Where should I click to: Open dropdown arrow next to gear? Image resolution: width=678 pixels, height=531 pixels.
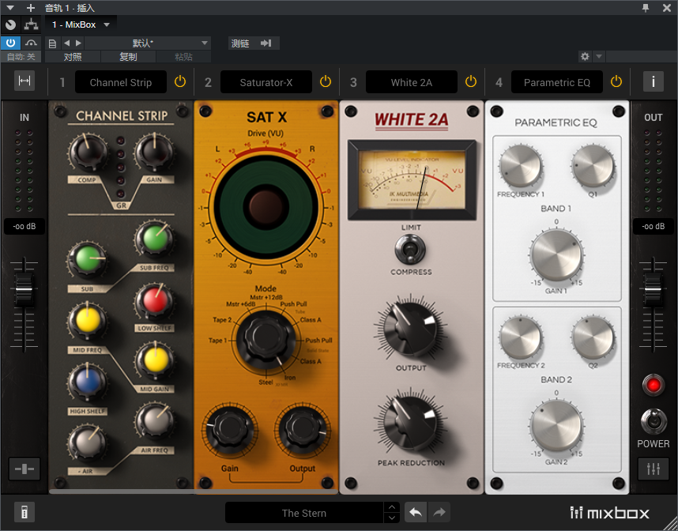[x=599, y=56]
